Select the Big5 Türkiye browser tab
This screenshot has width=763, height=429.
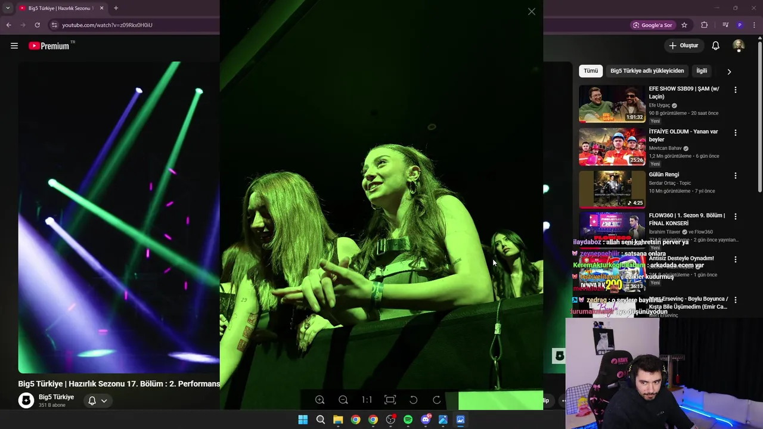click(x=60, y=8)
